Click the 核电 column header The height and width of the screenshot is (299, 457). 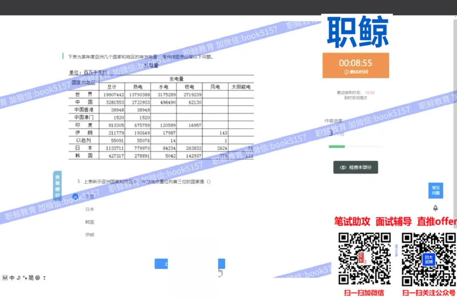pyautogui.click(x=189, y=87)
